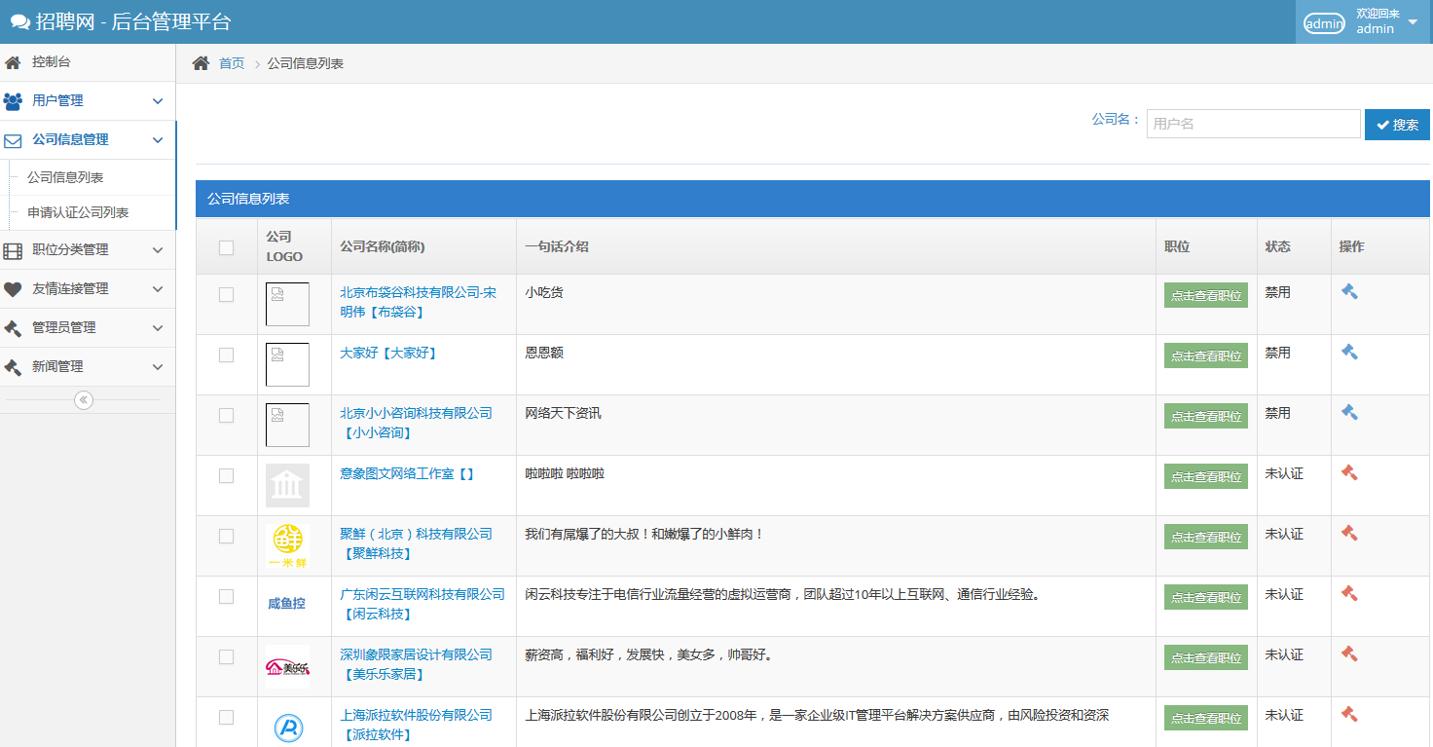Click the admin avatar icon
The image size is (1433, 747).
pyautogui.click(x=1324, y=23)
